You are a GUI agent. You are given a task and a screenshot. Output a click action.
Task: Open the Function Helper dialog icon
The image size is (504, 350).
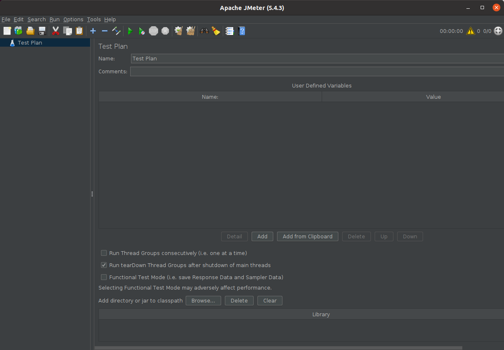229,31
